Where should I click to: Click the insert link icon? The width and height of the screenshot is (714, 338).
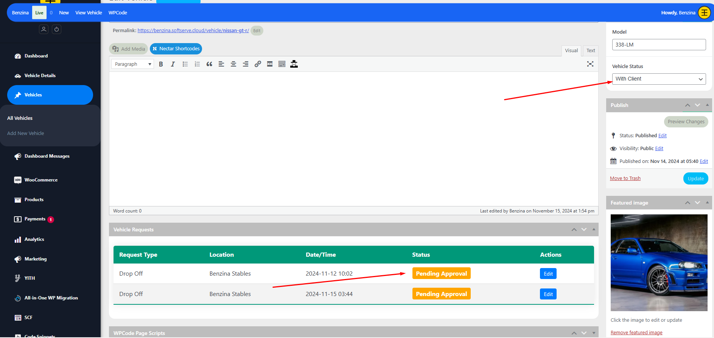click(x=258, y=64)
